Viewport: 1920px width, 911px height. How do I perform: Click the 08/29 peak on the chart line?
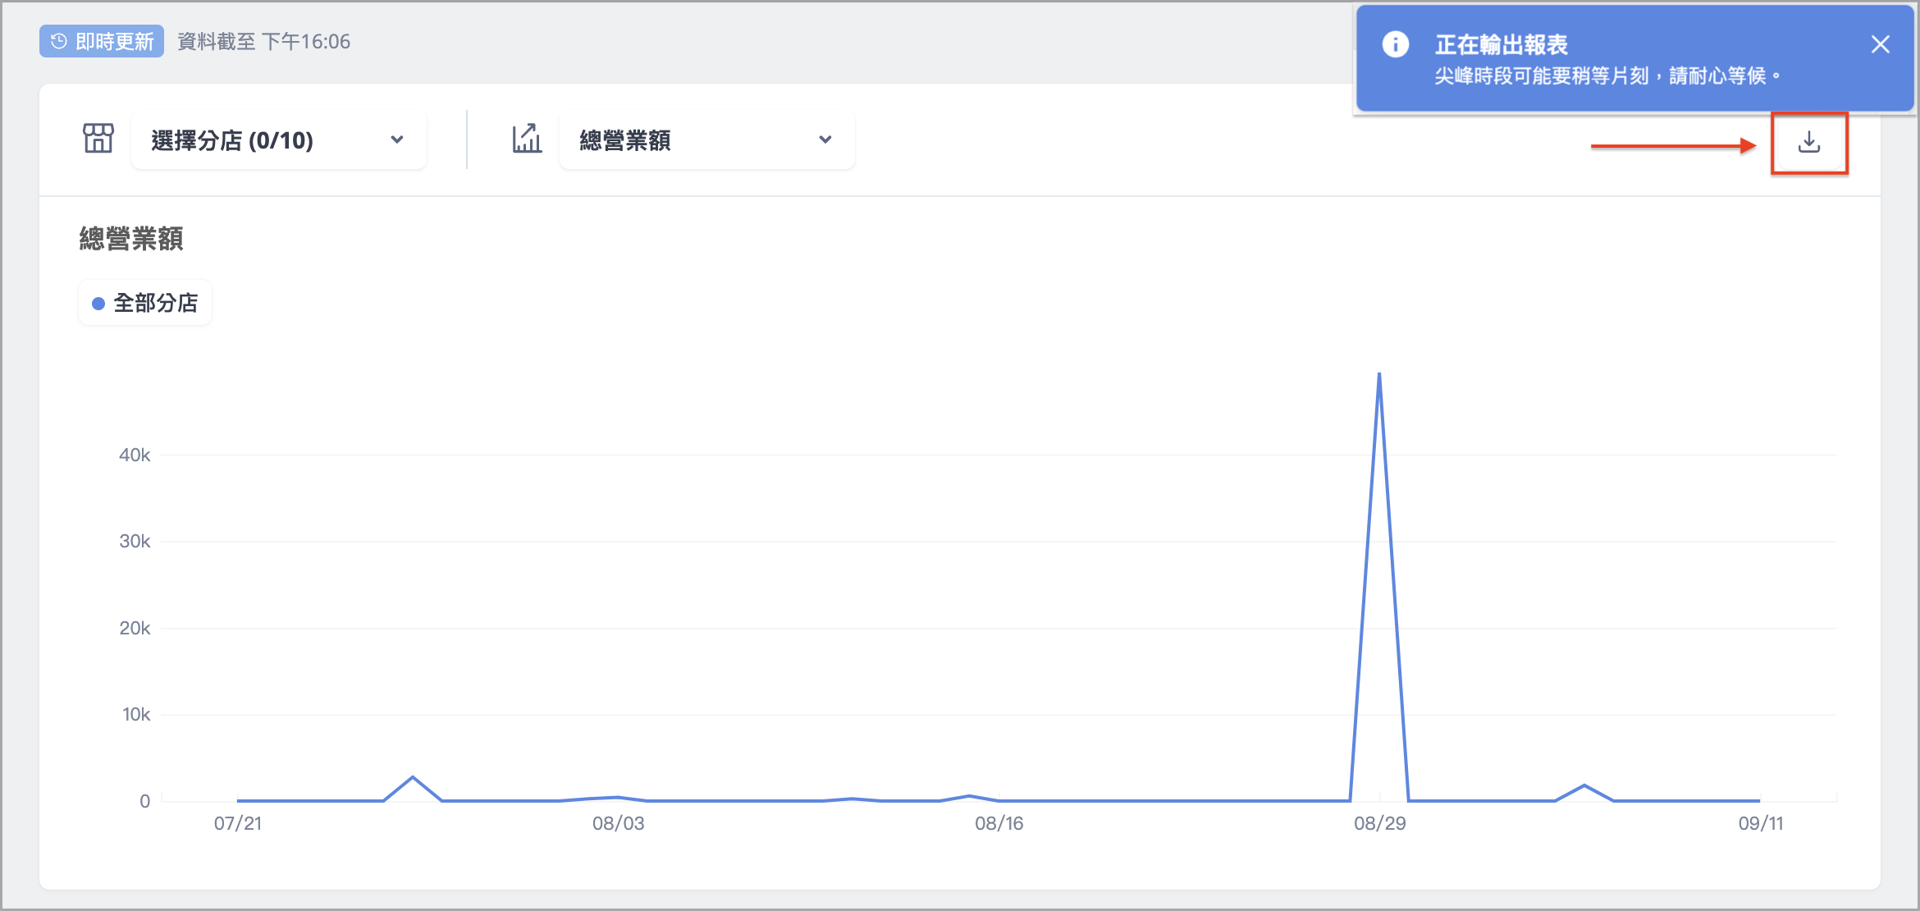[x=1379, y=374]
